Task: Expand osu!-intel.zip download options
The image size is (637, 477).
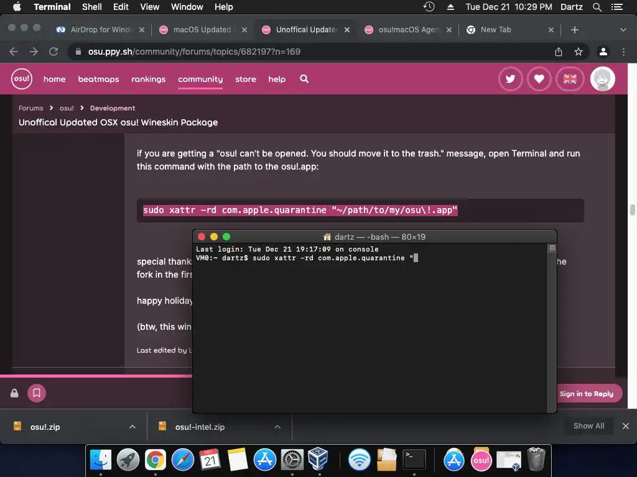Action: pos(277,427)
